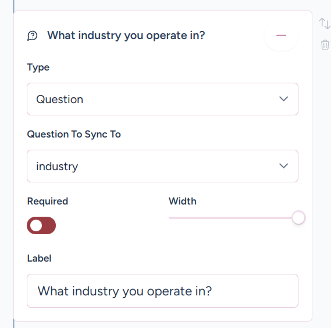Click the chevron arrow in the Type dropdown
The image size is (331, 328).
[283, 99]
